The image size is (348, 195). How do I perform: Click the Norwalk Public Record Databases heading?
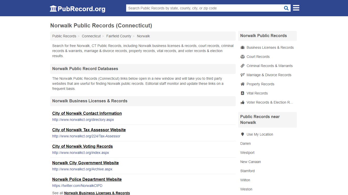point(85,69)
